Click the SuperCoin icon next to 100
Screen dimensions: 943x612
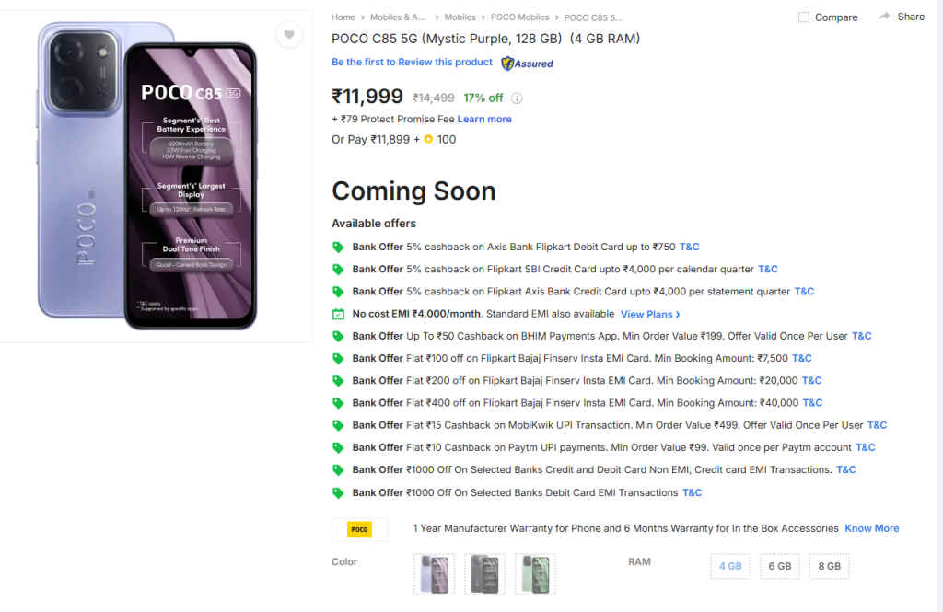coord(428,140)
